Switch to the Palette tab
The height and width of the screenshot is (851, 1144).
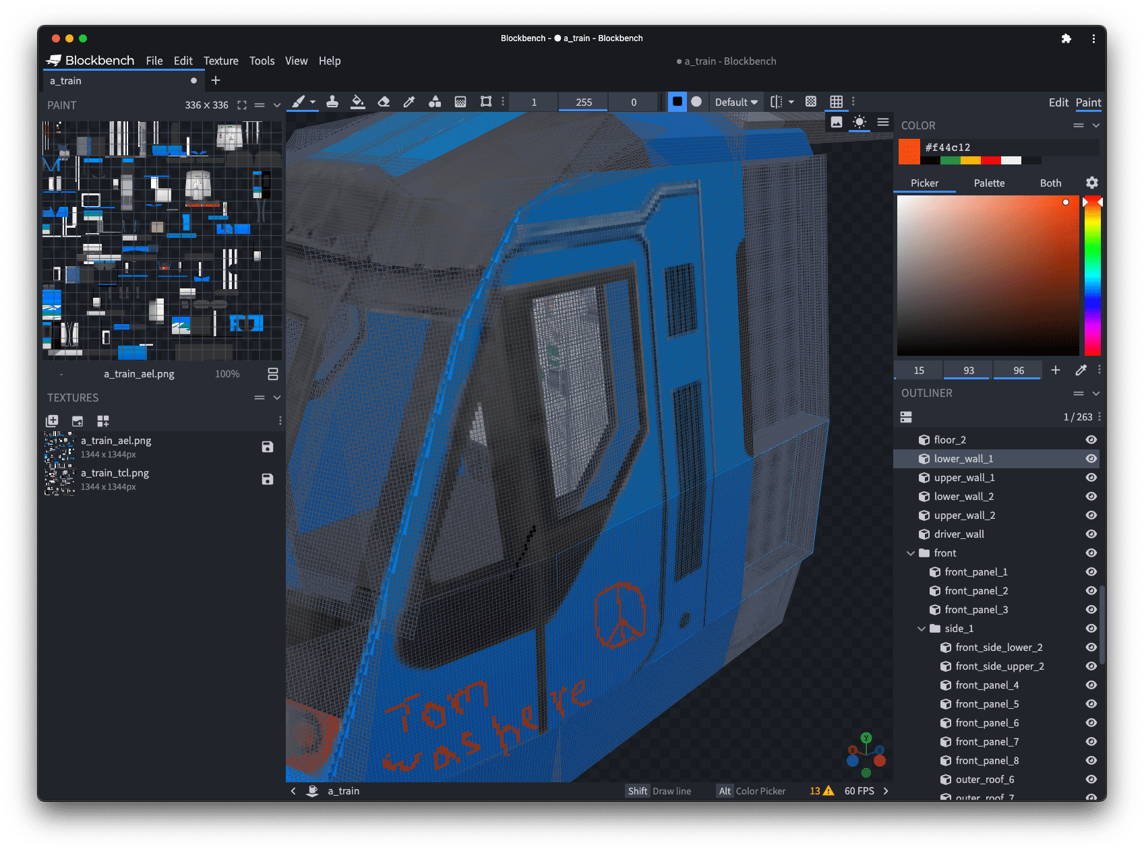point(989,183)
